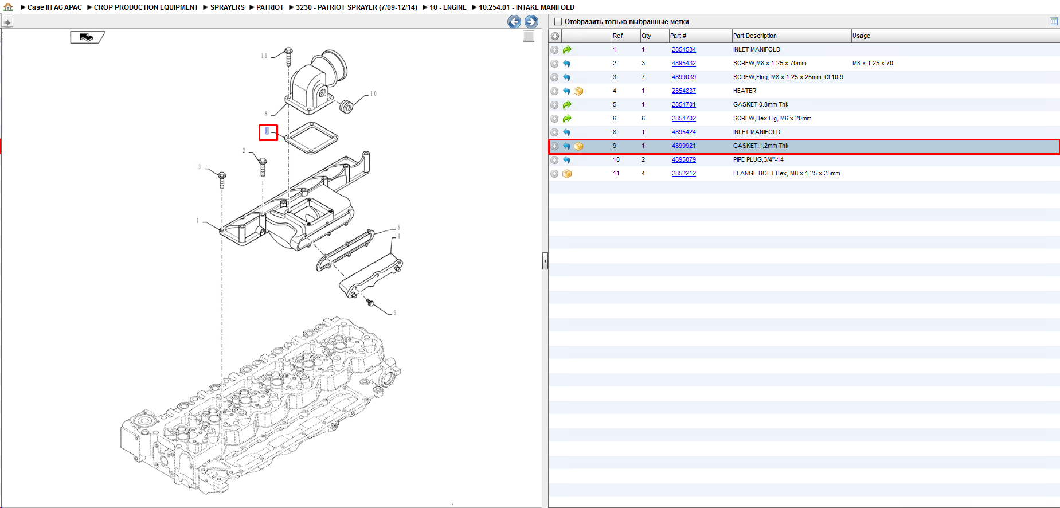The width and height of the screenshot is (1060, 508).
Task: Select callout number 6 in the diagram
Action: tap(394, 312)
